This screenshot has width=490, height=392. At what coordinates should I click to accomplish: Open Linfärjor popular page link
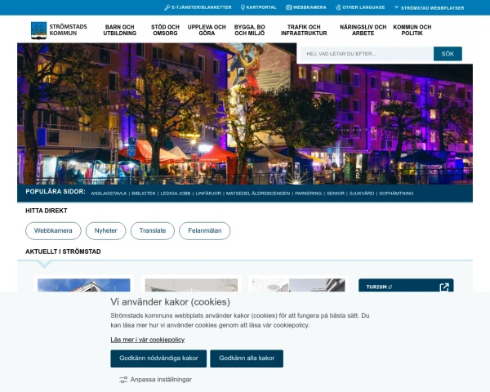pyautogui.click(x=208, y=194)
